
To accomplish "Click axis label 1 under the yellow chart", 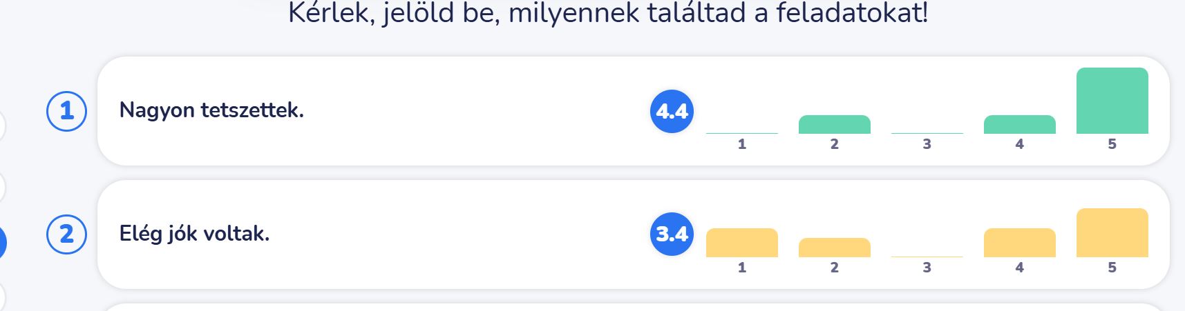I will (x=741, y=268).
